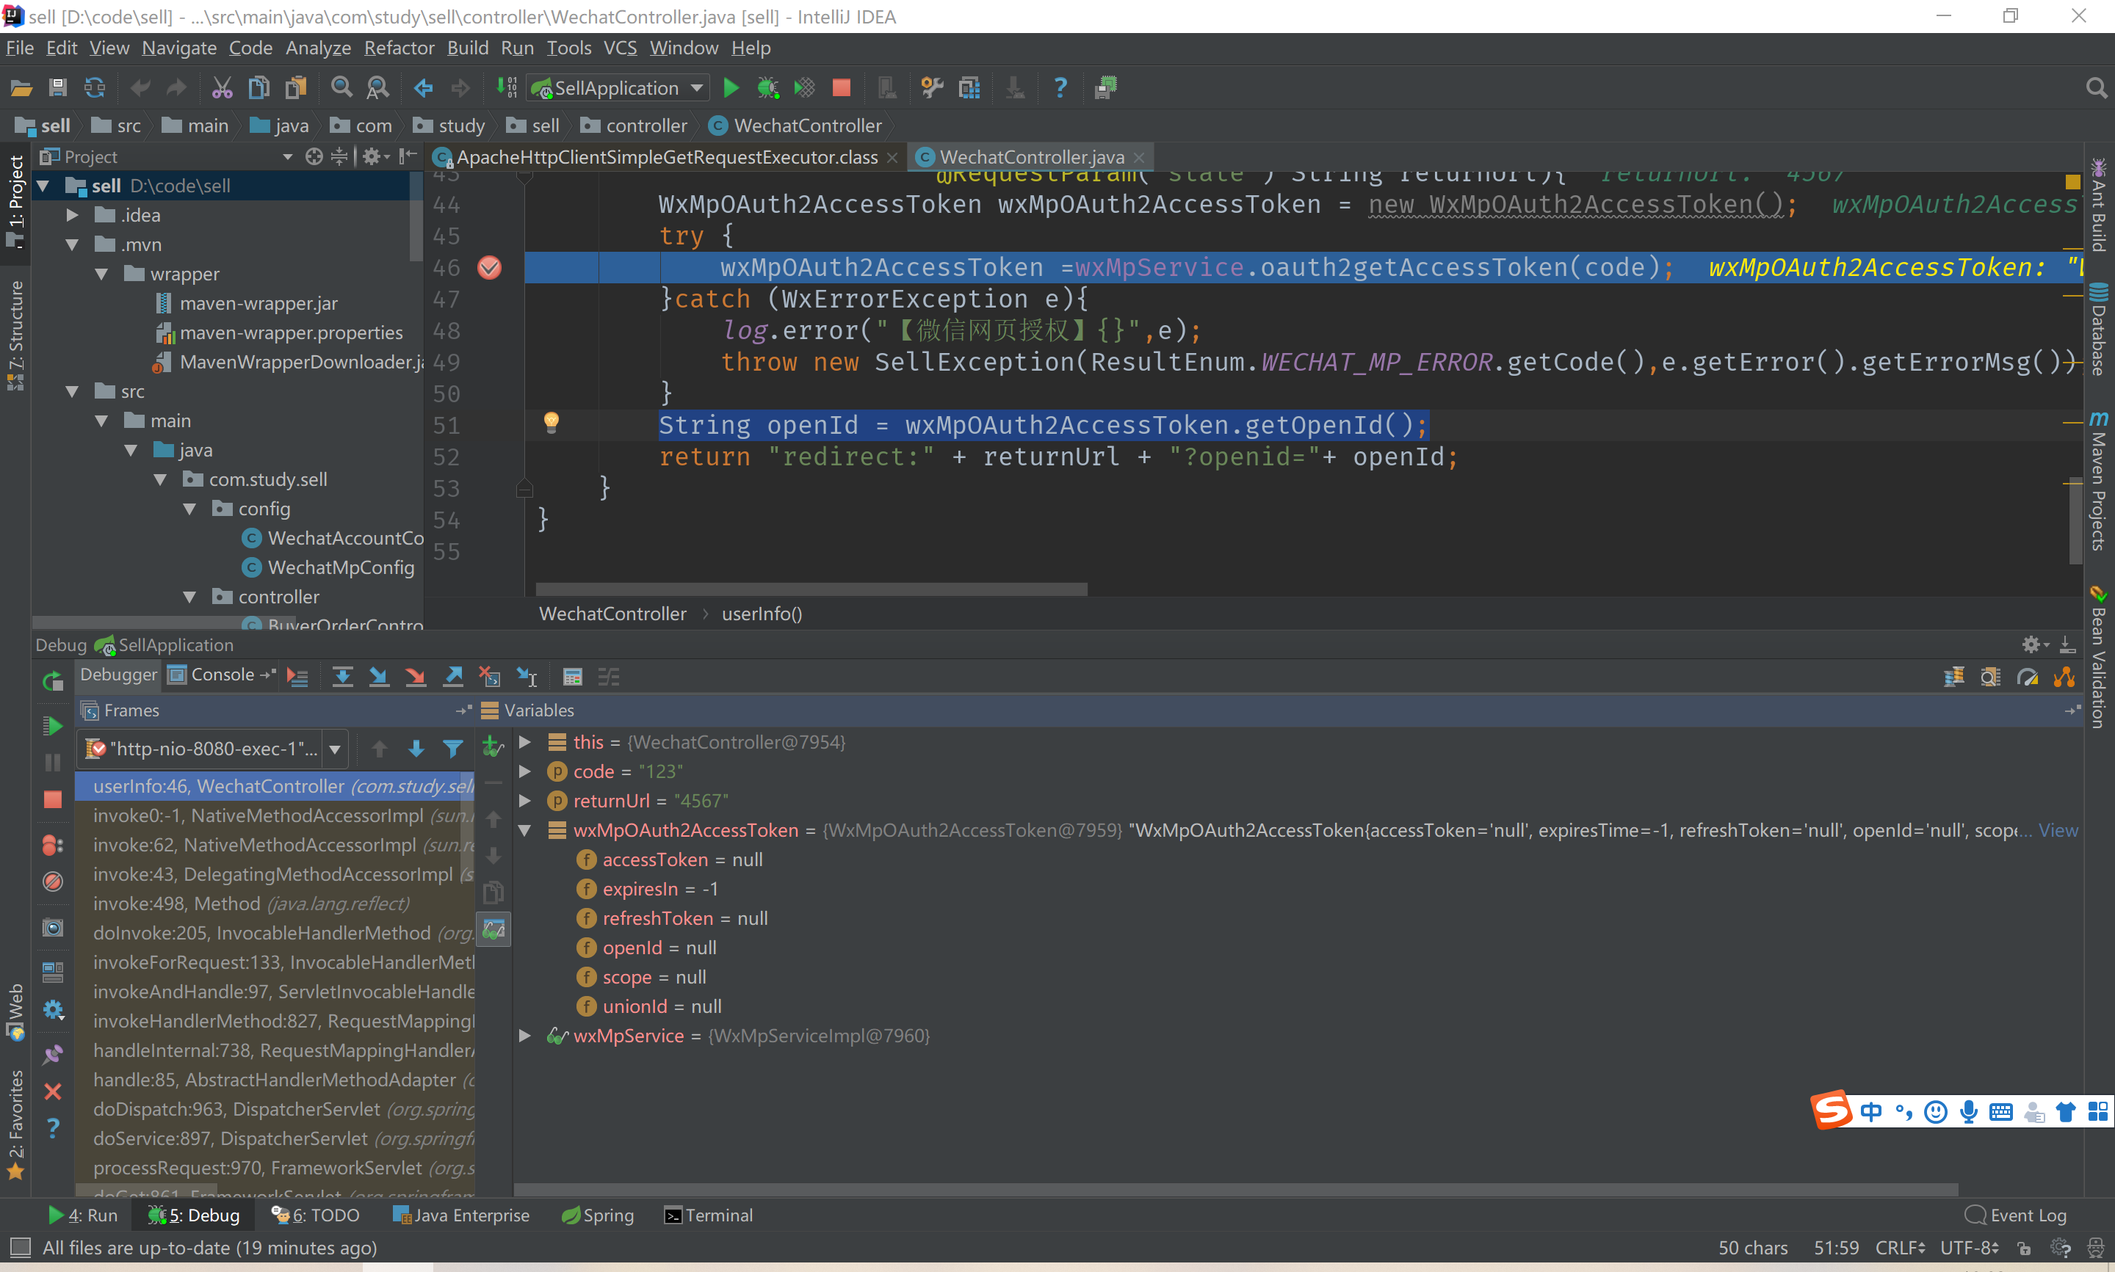The height and width of the screenshot is (1272, 2115).
Task: Open the Refactor menu
Action: click(x=399, y=48)
